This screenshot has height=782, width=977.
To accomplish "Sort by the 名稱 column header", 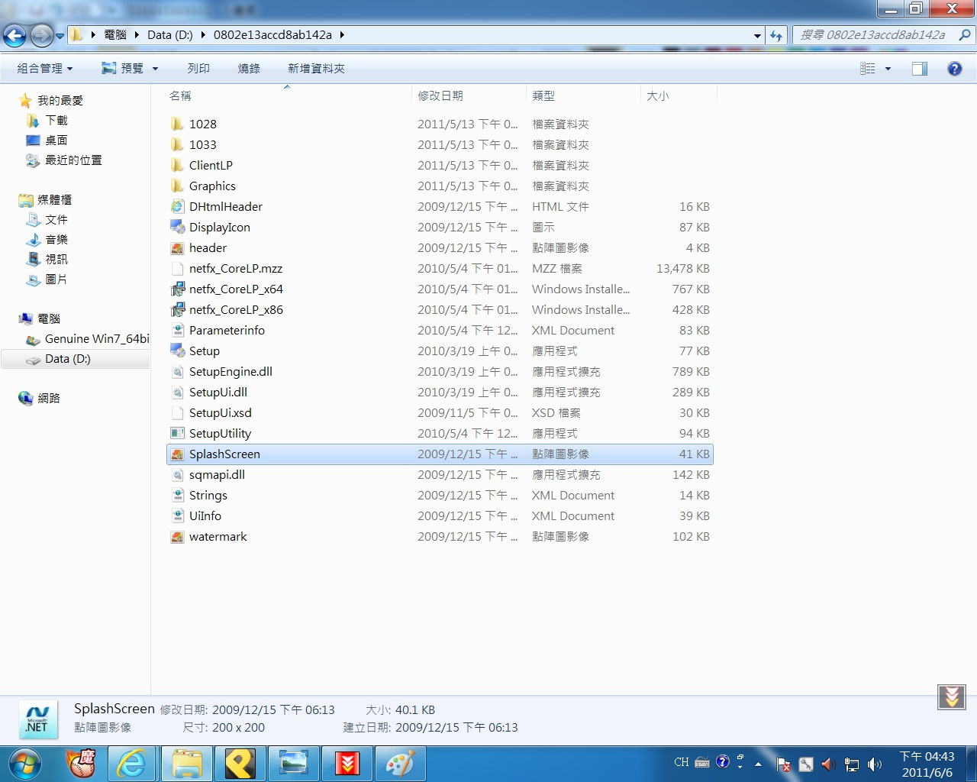I will coord(180,95).
